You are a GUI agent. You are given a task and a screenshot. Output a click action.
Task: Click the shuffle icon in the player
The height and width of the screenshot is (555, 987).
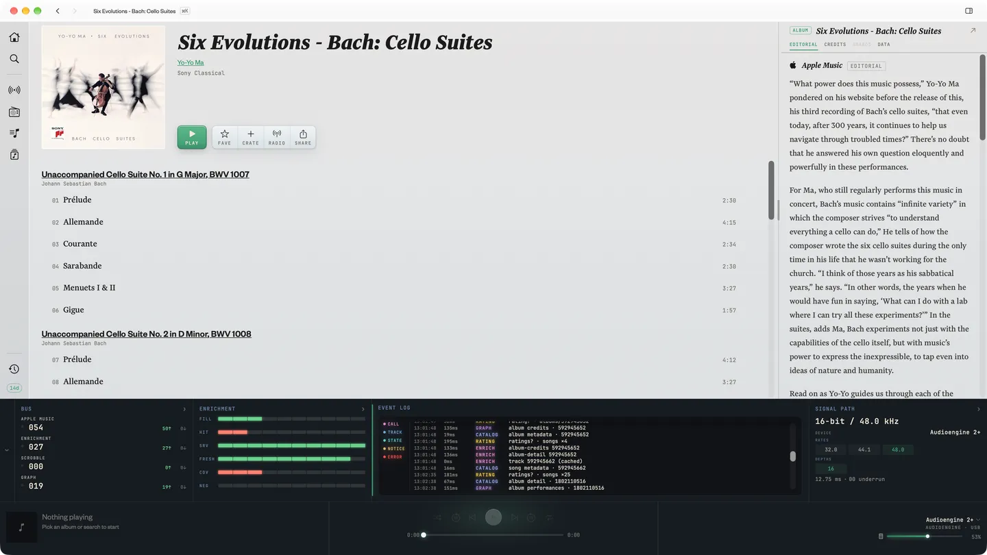coord(438,517)
